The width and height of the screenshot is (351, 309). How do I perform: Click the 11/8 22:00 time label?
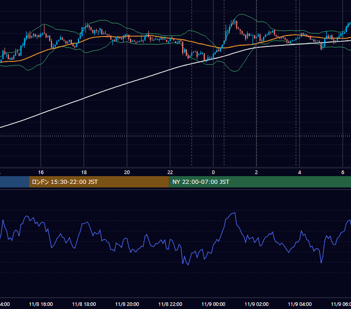click(170, 304)
